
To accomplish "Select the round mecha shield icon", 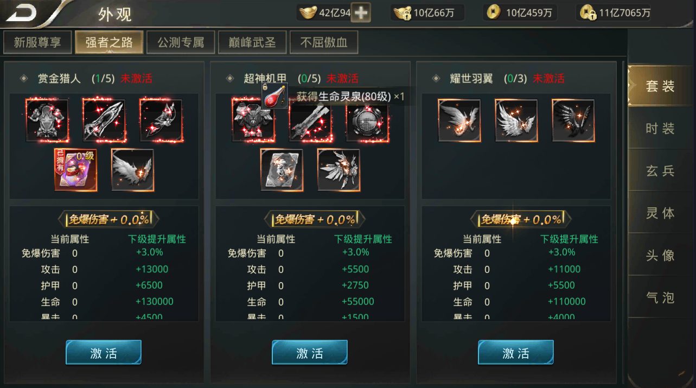I will 367,120.
